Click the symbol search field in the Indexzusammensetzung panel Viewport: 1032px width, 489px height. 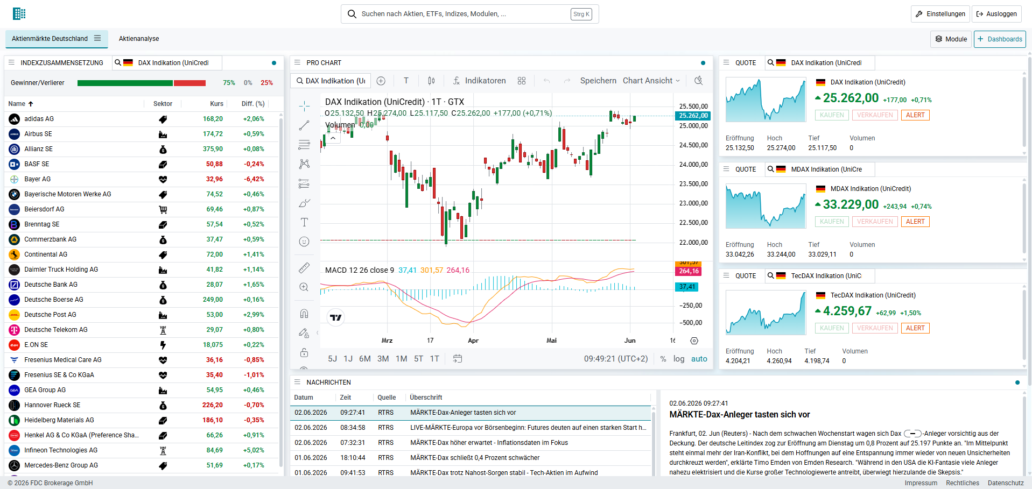pyautogui.click(x=167, y=63)
